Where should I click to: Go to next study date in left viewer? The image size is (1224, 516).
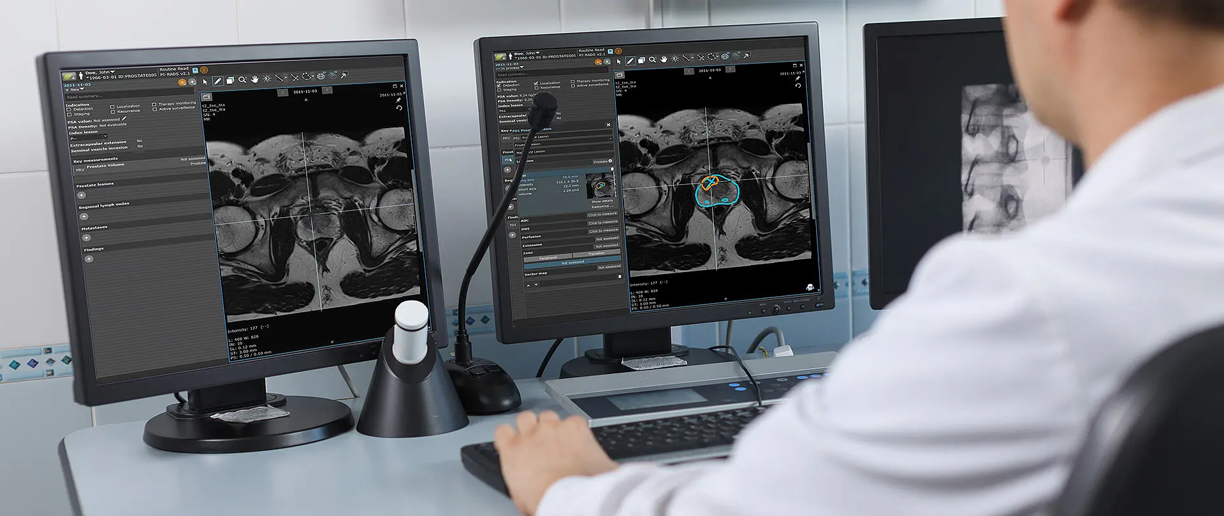click(x=327, y=90)
